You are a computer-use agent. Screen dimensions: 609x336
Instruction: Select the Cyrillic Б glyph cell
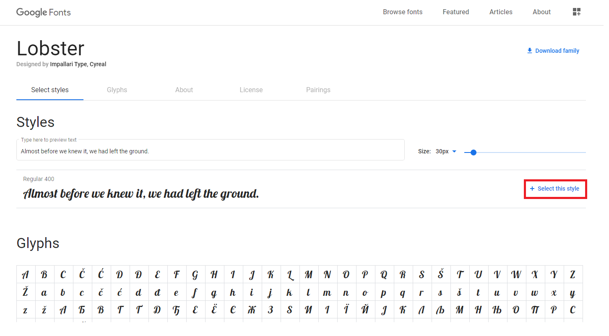point(82,310)
